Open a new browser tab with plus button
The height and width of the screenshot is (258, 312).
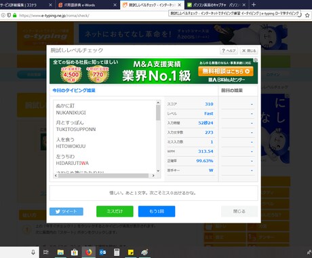click(254, 5)
